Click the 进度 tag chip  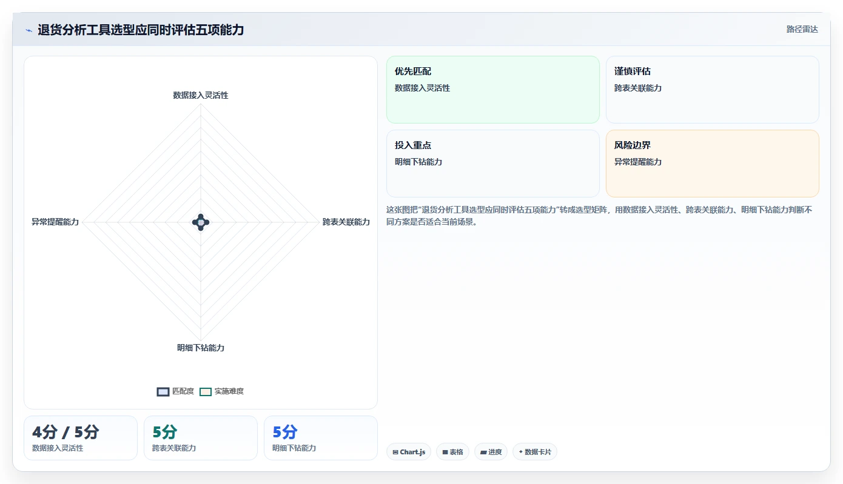point(491,452)
